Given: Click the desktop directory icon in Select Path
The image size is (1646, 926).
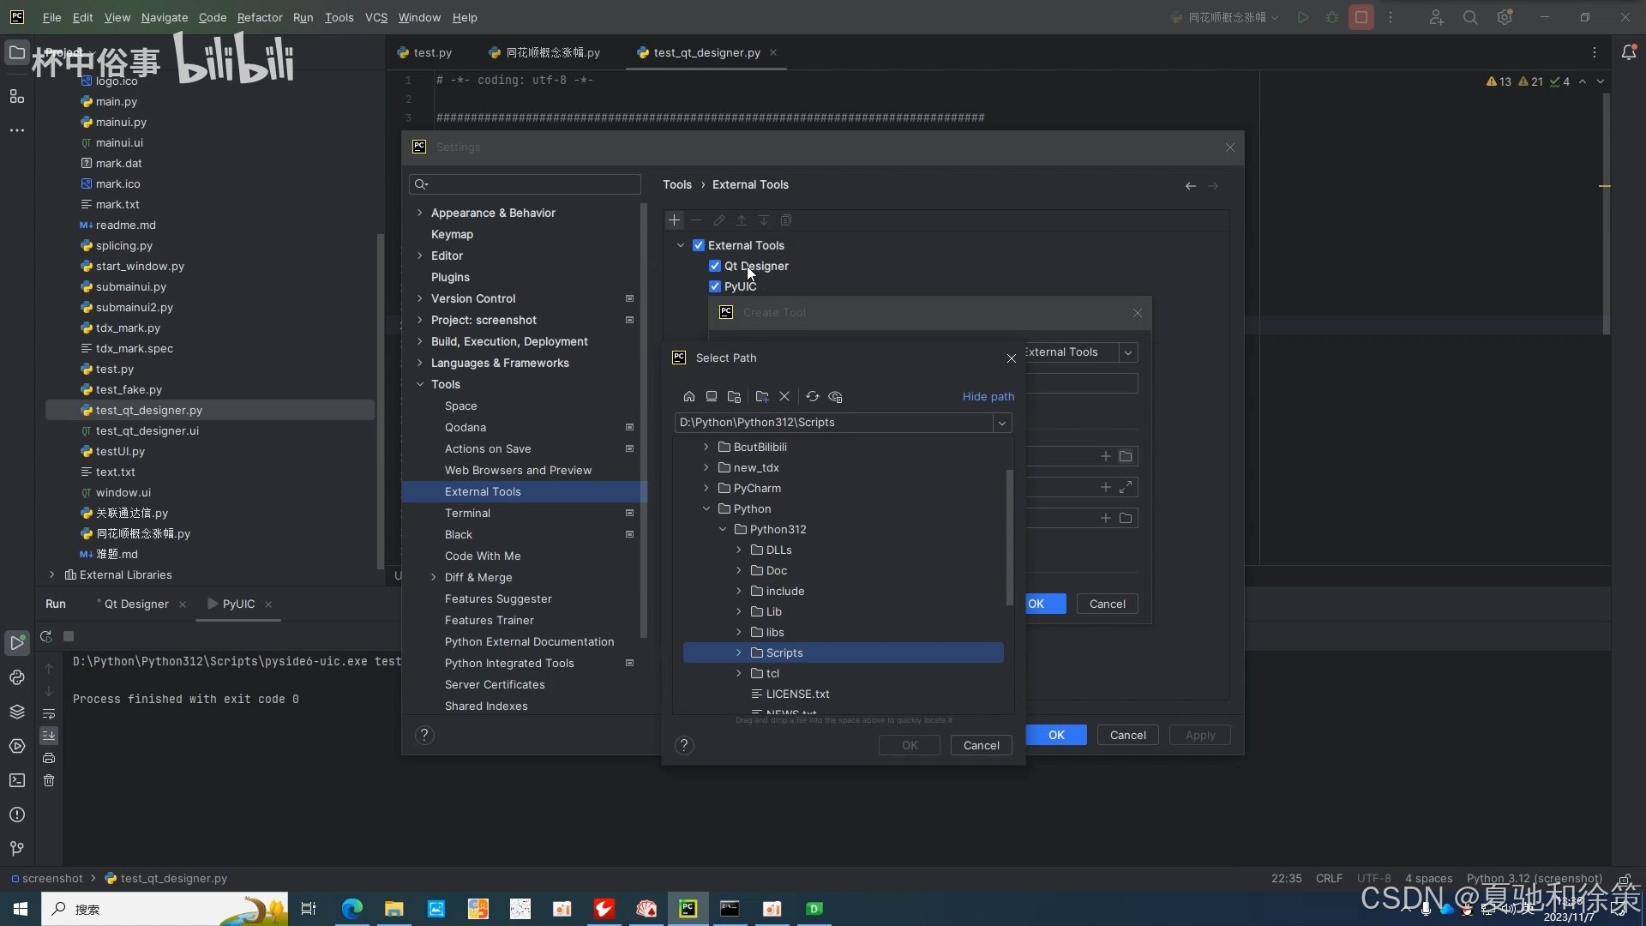Looking at the screenshot, I should click(x=711, y=396).
